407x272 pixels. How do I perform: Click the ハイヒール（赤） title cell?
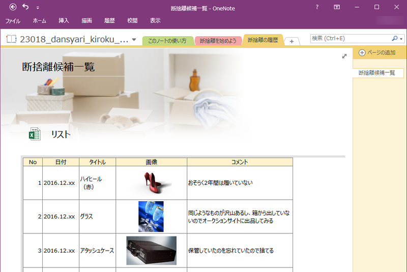pos(97,183)
